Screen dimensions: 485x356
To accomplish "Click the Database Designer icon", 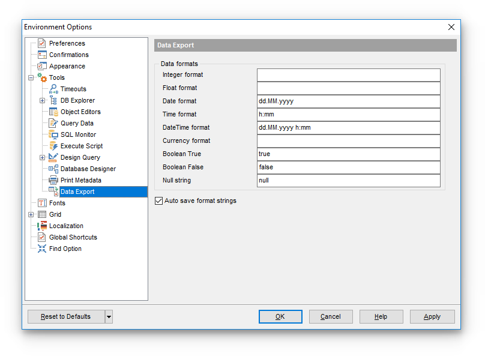I will pos(53,169).
